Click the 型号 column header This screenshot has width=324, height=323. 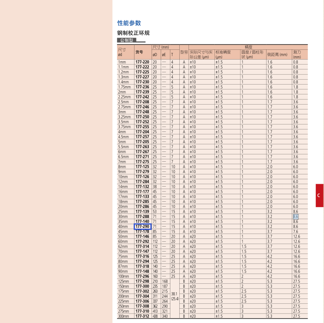click(184, 52)
